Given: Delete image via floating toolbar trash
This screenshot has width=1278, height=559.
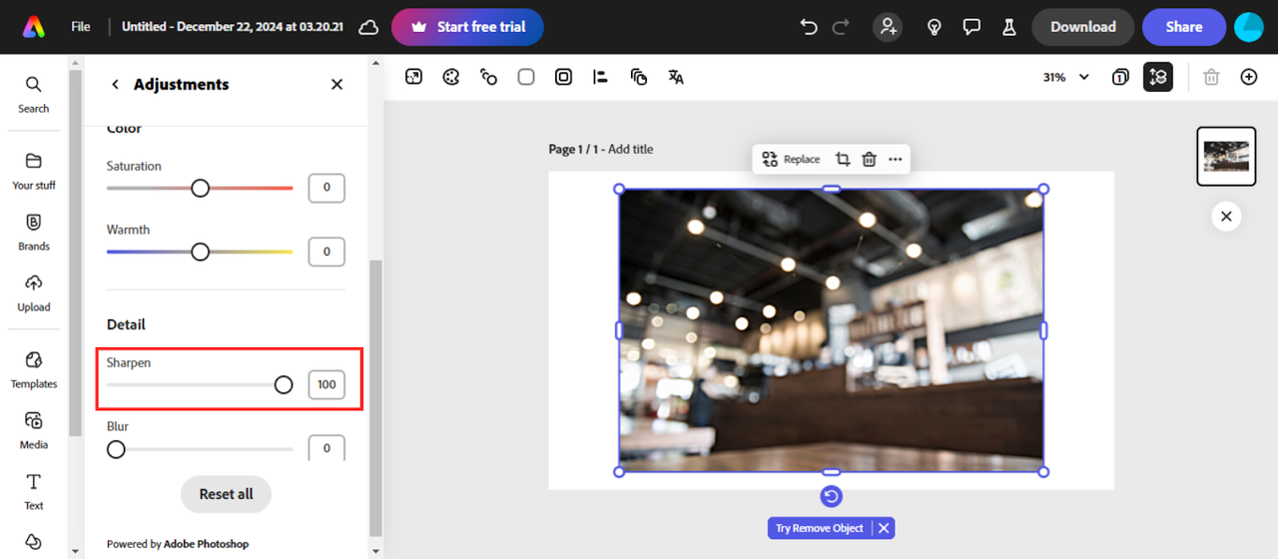Looking at the screenshot, I should [x=869, y=159].
